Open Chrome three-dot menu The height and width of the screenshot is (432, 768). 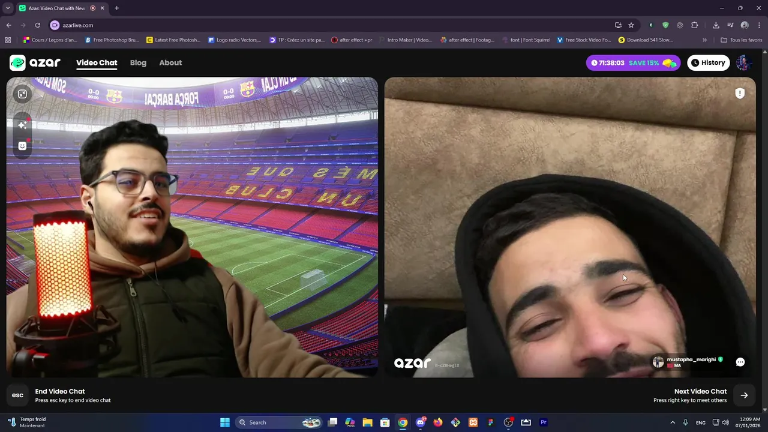[759, 25]
